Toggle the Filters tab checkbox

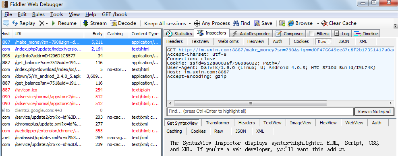coord(312,34)
